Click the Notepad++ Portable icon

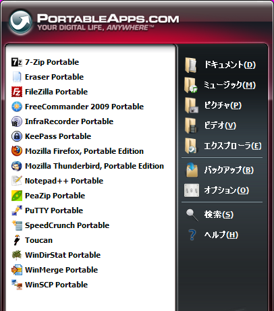(x=17, y=181)
